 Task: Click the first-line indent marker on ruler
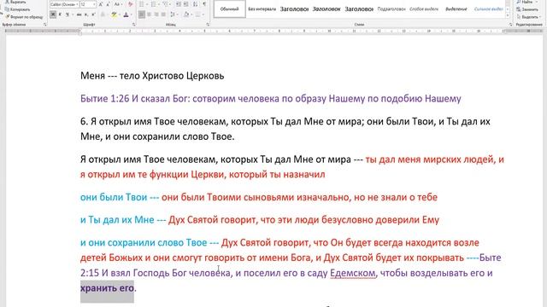coord(80,30)
